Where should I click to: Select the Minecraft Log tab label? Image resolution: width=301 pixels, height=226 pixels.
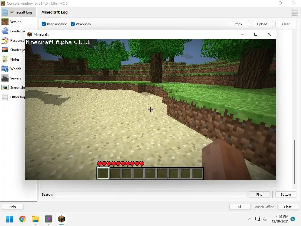(x=21, y=12)
